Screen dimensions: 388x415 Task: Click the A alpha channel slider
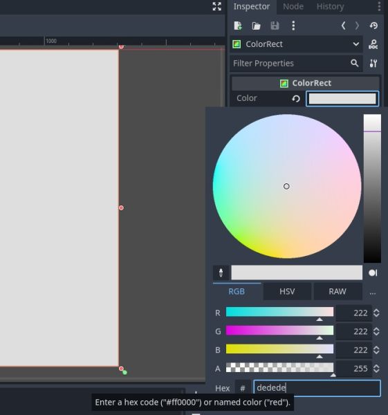point(279,368)
